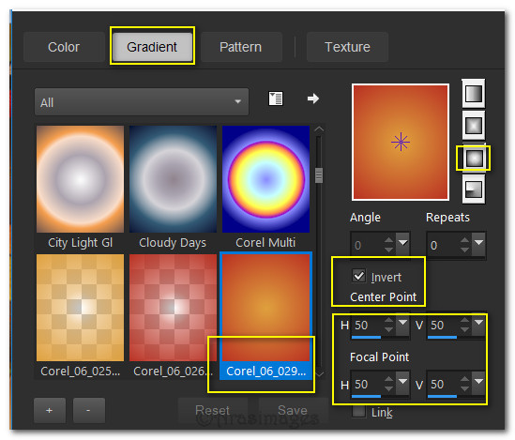Open Focal Point H value dropdown

[402, 383]
